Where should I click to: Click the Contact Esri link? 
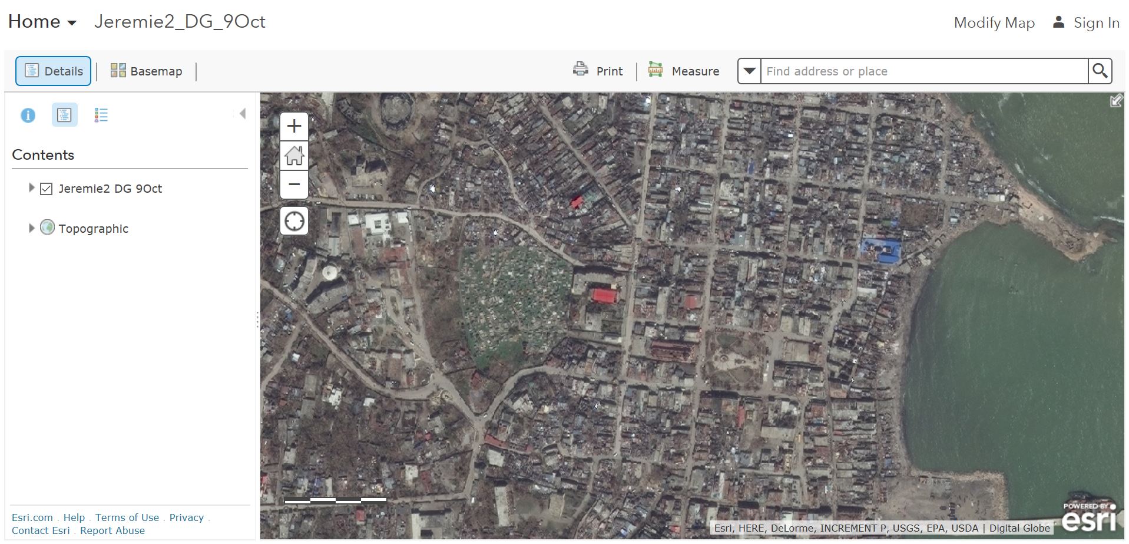click(x=41, y=530)
